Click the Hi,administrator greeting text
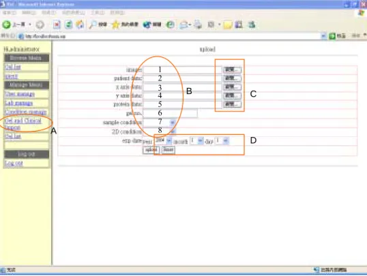This screenshot has height=276, width=367. [x=22, y=49]
